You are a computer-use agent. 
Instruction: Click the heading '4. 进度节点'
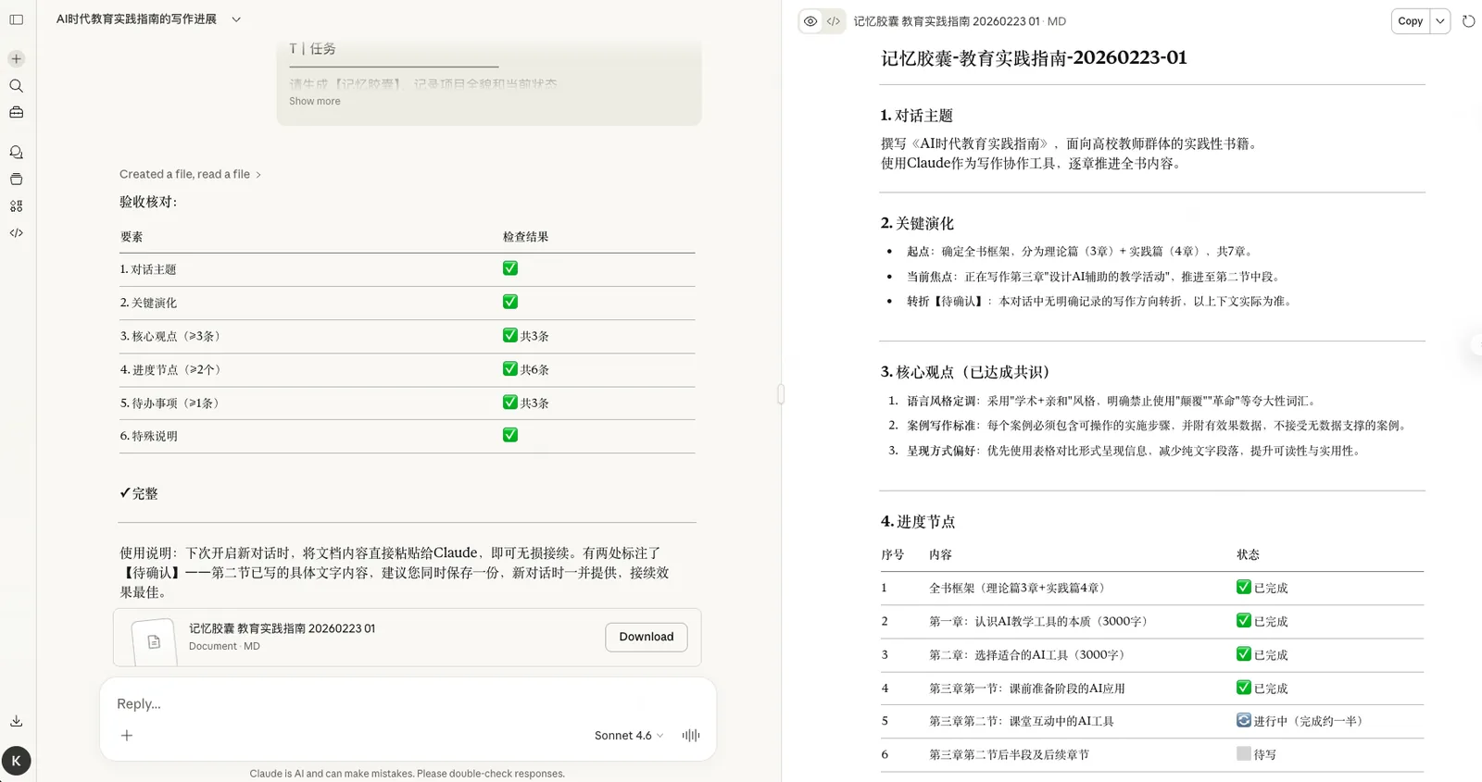coord(918,522)
